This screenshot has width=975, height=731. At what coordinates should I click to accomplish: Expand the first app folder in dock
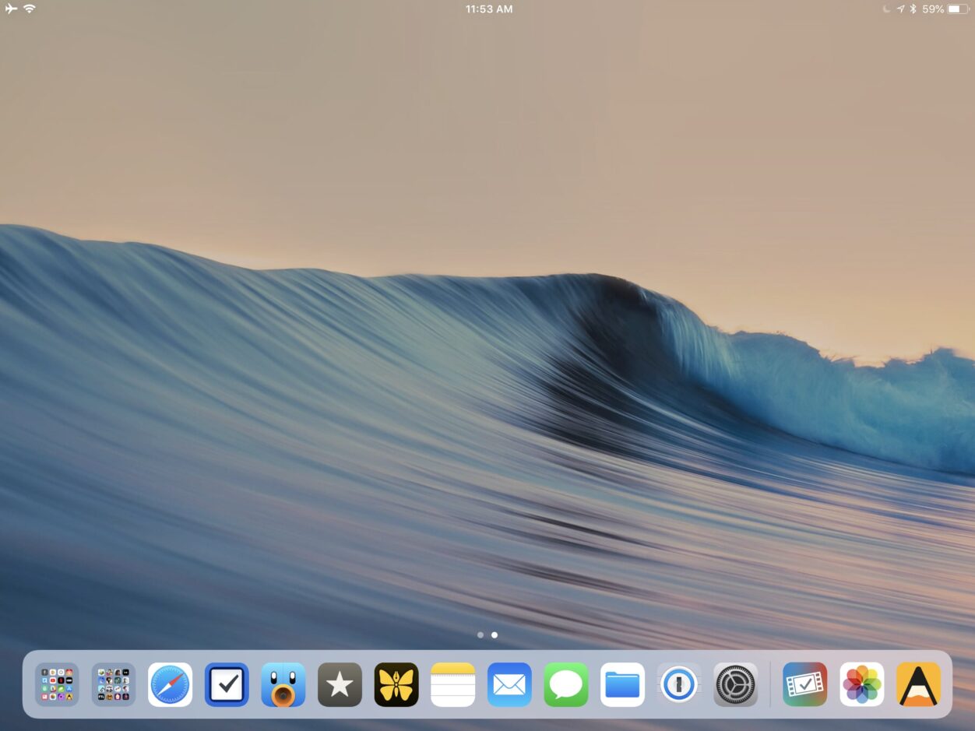click(x=57, y=684)
